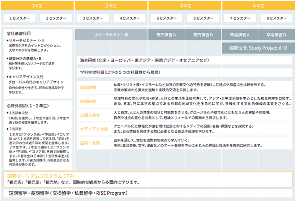Viewport: 296px width, 202px height.
Task: Click the 地域研究 subject group label
Action: [x=88, y=101]
